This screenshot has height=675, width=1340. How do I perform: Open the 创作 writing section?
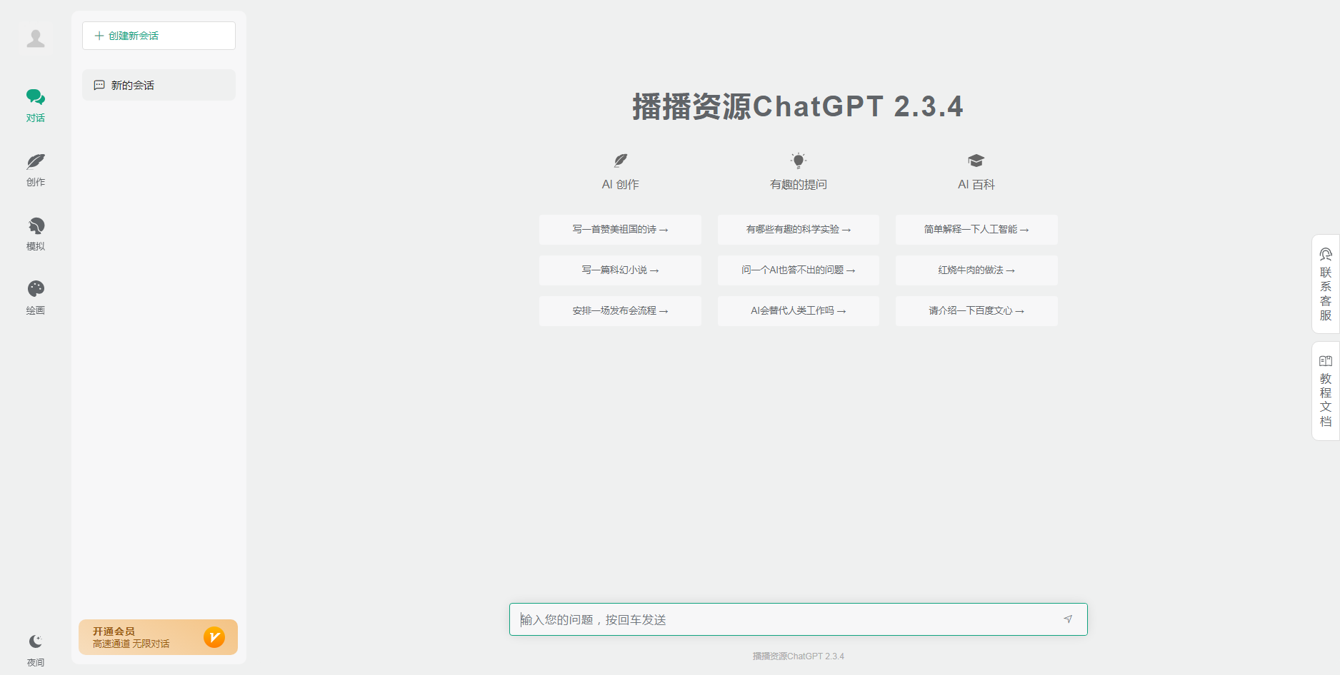coord(36,170)
